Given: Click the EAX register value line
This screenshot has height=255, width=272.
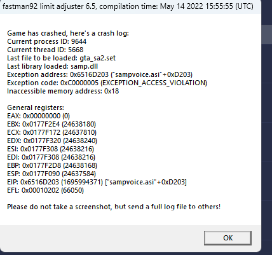Looking at the screenshot, I should pyautogui.click(x=39, y=116).
